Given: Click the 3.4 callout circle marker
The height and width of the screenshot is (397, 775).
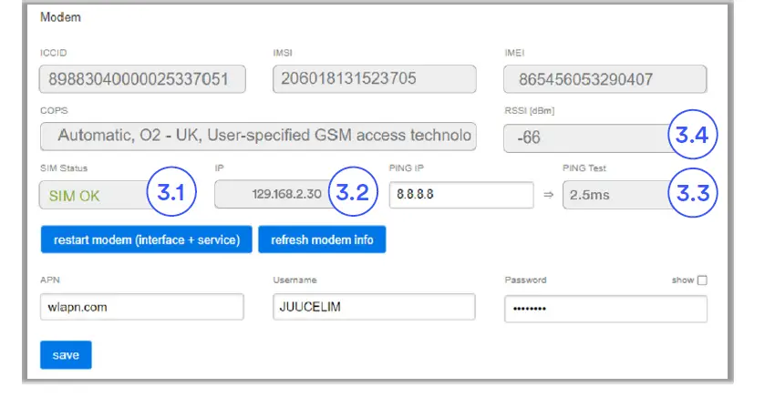Looking at the screenshot, I should [x=693, y=136].
